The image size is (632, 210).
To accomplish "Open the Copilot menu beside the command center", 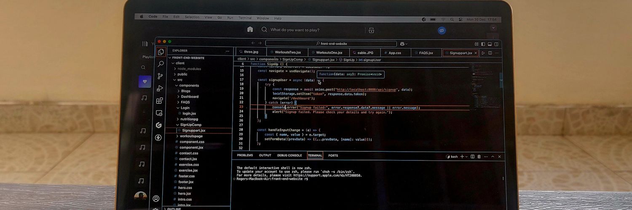I will click(x=404, y=44).
